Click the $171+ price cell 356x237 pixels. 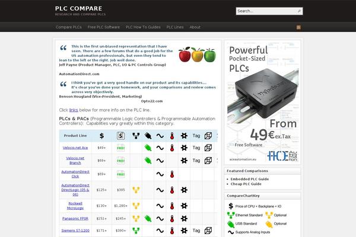click(101, 230)
